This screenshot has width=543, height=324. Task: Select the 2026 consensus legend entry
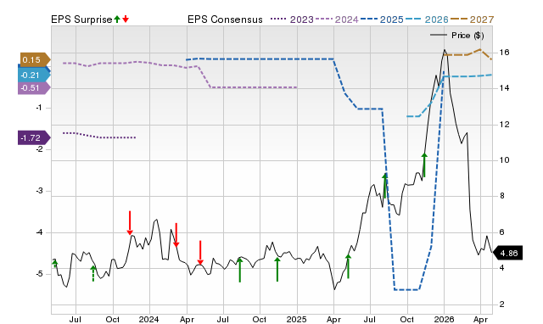(x=427, y=20)
